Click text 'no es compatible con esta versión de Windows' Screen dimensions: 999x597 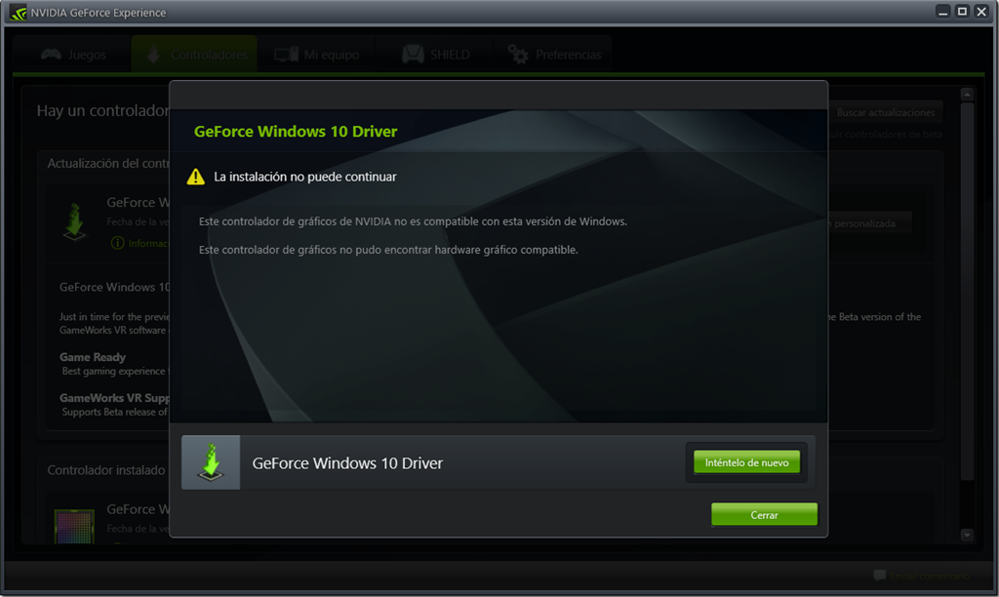[510, 221]
